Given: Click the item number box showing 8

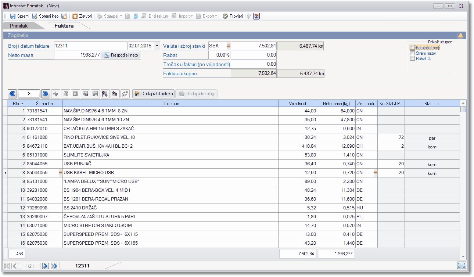Looking at the screenshot, I should click(29, 94).
